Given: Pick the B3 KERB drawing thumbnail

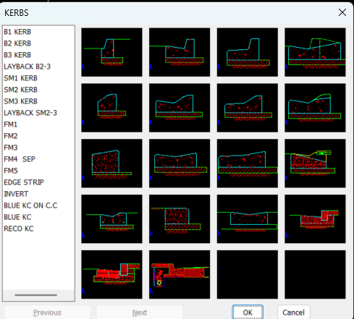Looking at the screenshot, I should (x=248, y=52).
